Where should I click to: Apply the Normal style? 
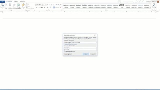tap(66, 6)
